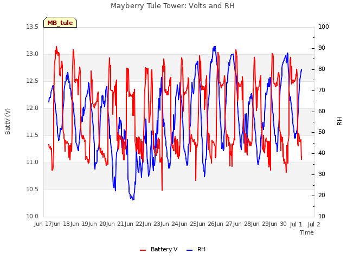Click the 11.0 tick on the voltage axis
Image resolution: width=347 pixels, height=260 pixels.
(32, 162)
